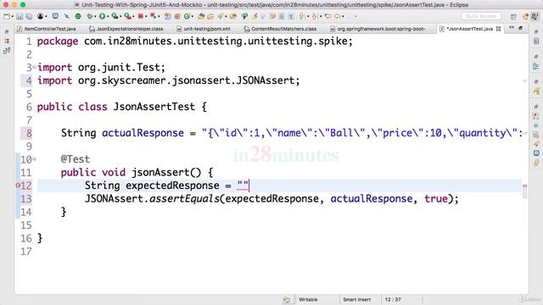This screenshot has width=543, height=305.
Task: Switch to the JsonExpectationsHelper.class tab
Action: coord(126,29)
